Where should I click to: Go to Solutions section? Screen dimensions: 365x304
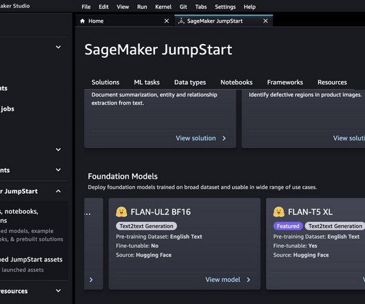[105, 83]
